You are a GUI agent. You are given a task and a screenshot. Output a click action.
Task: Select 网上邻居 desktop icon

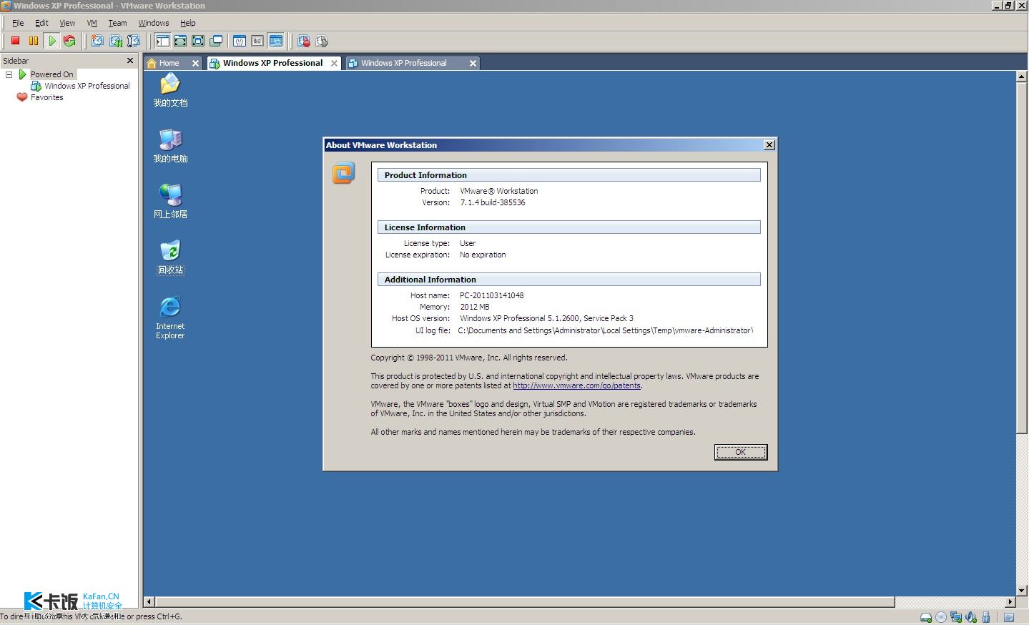pos(170,201)
